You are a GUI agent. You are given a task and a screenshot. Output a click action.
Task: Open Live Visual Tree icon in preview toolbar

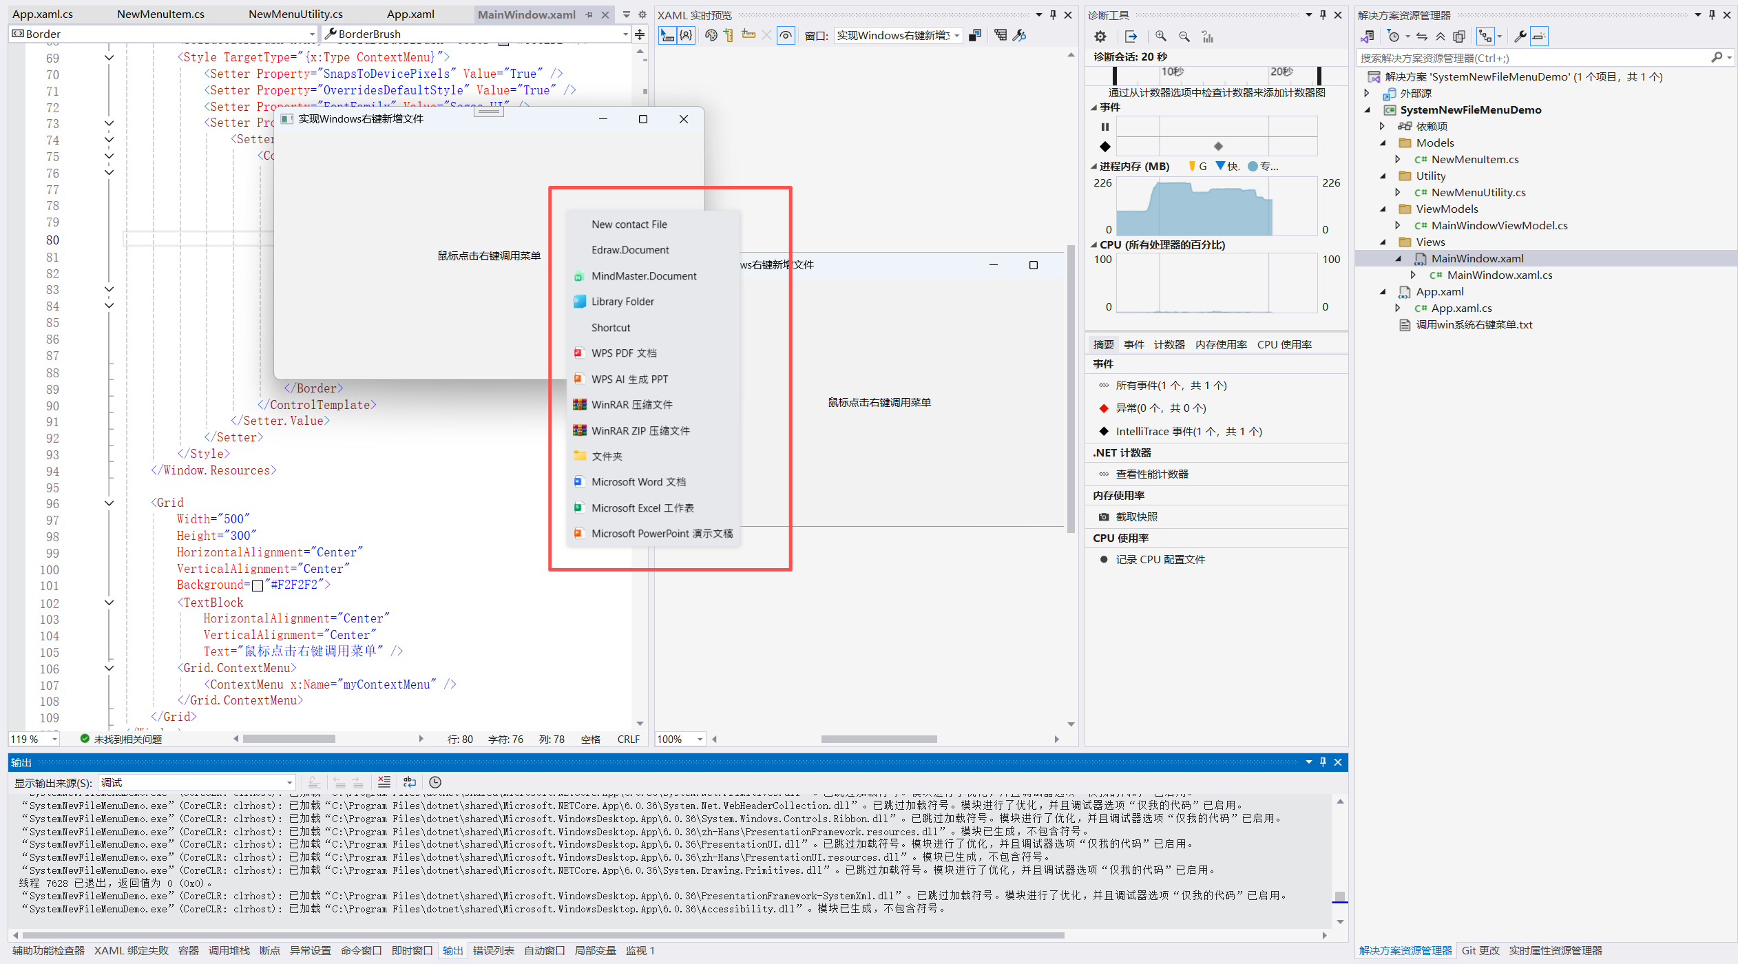tap(1001, 36)
